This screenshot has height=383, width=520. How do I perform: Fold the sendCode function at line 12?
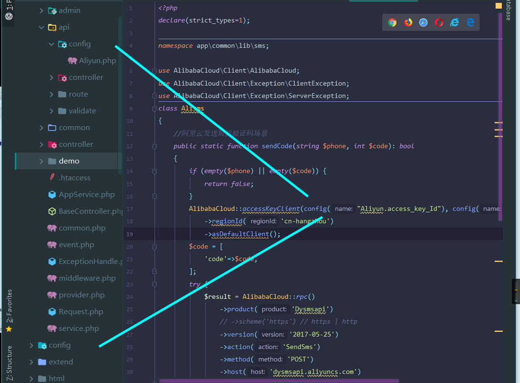coord(155,146)
